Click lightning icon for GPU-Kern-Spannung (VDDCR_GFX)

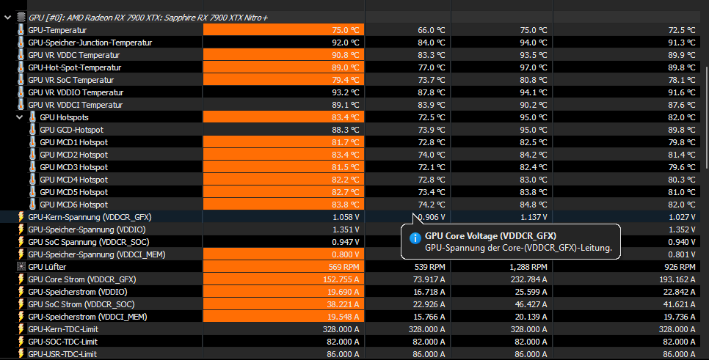coord(21,217)
